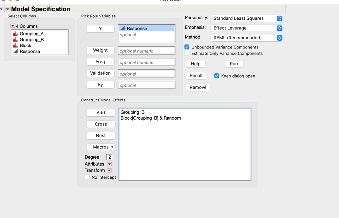Enable Estimate Only Variance Components
The image size is (339, 218).
[187, 53]
